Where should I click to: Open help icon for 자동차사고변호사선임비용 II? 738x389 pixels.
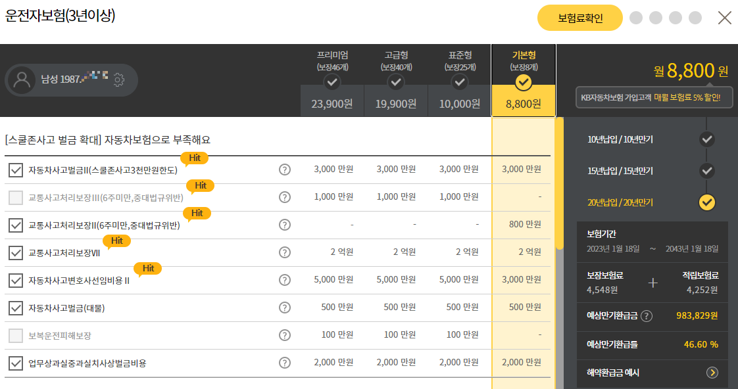(x=284, y=280)
